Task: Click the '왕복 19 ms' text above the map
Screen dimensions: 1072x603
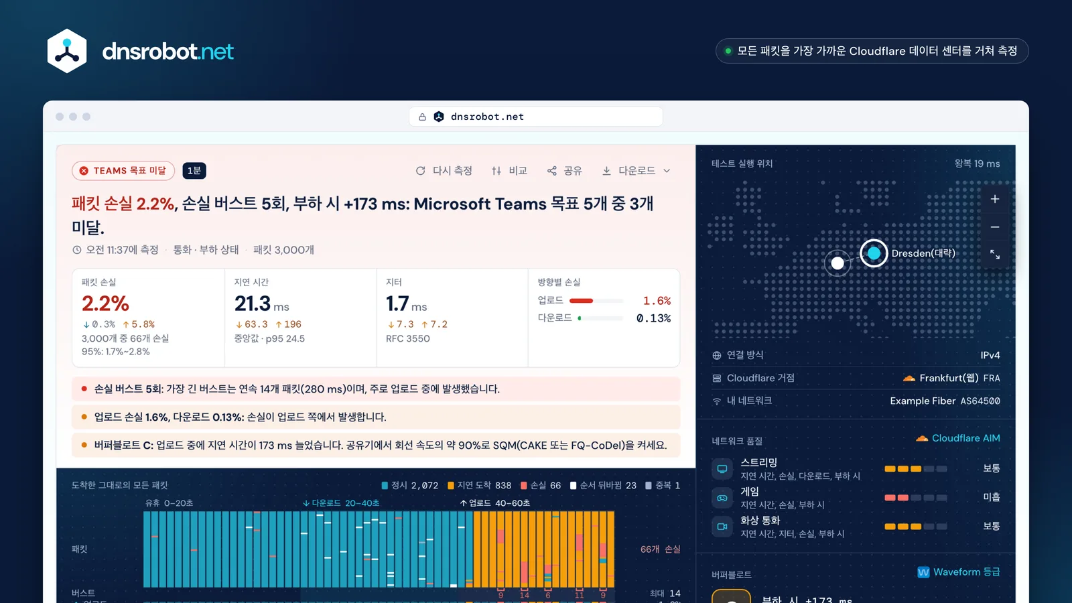Action: 977,163
